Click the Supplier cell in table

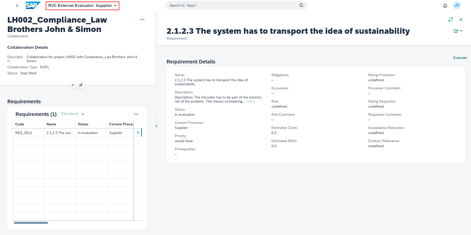pyautogui.click(x=120, y=133)
